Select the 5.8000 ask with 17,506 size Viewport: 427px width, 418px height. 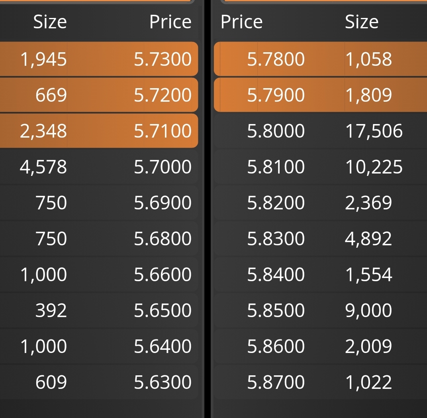(x=321, y=131)
